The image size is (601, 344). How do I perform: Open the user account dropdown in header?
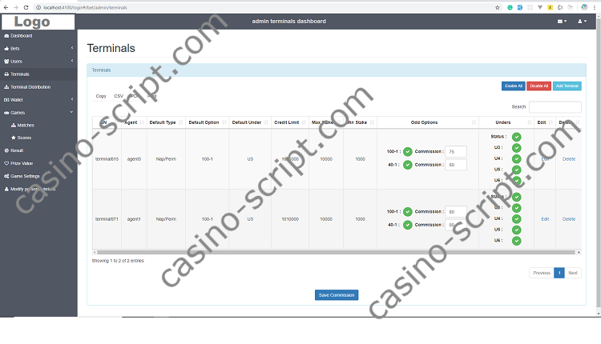tap(582, 21)
